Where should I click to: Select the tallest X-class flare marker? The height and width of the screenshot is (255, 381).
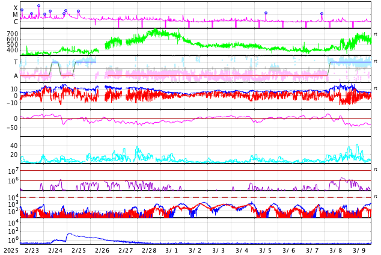tap(39, 5)
